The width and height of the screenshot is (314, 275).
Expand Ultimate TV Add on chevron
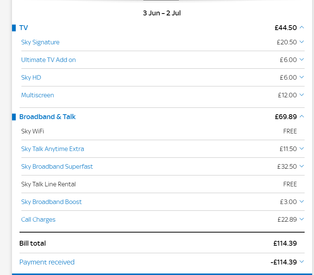pyautogui.click(x=302, y=60)
